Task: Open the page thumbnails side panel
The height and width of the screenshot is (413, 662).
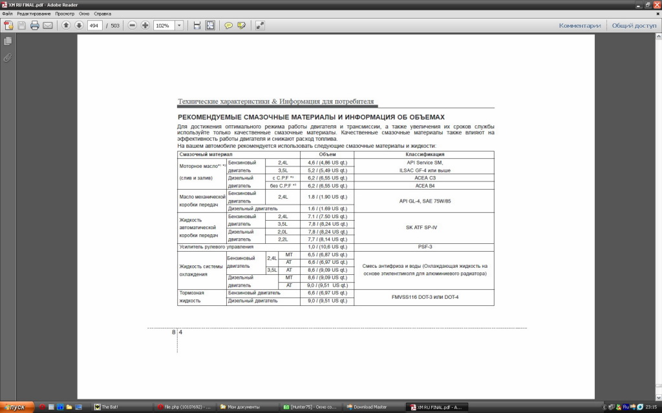Action: coord(8,41)
